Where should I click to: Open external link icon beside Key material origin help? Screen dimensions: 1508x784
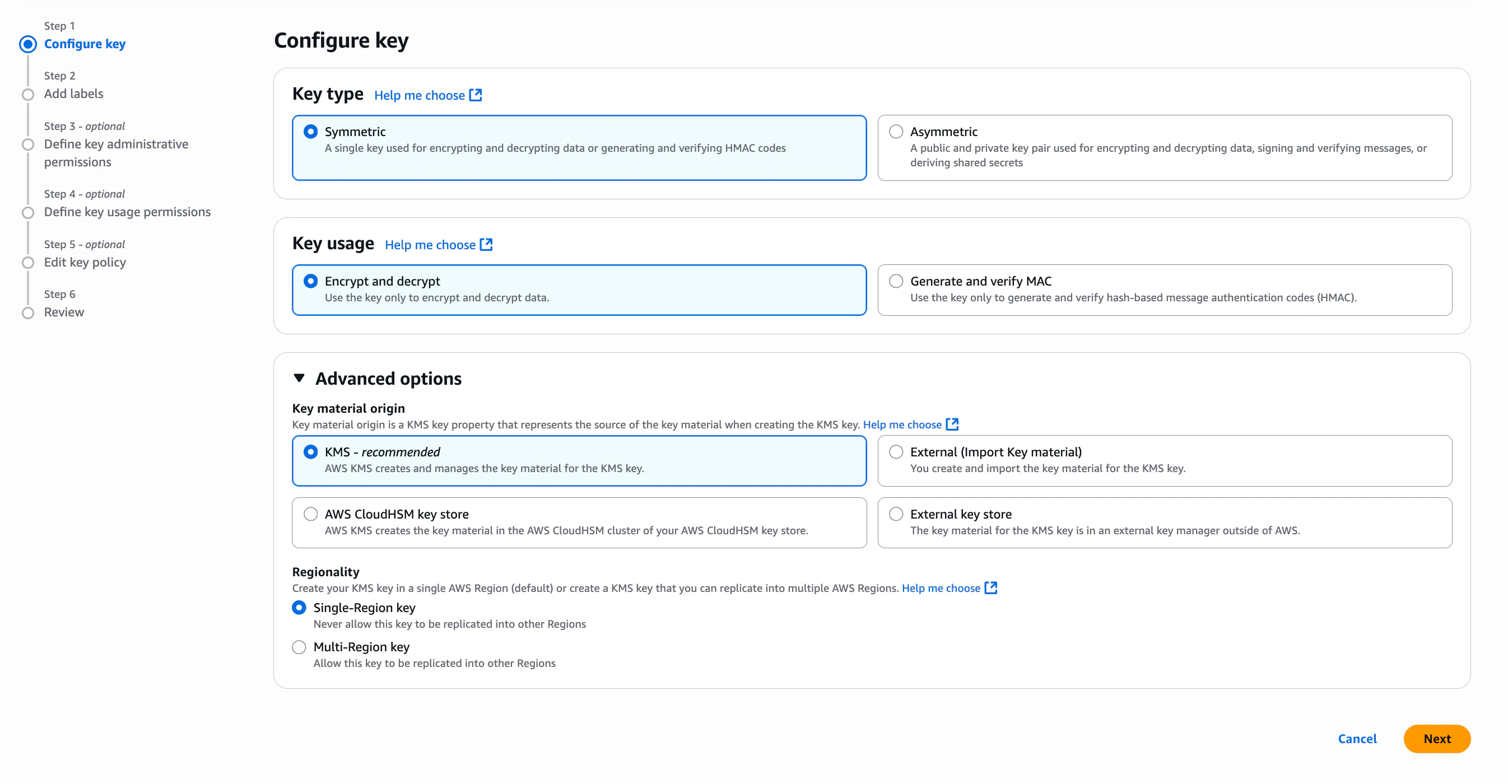point(952,424)
